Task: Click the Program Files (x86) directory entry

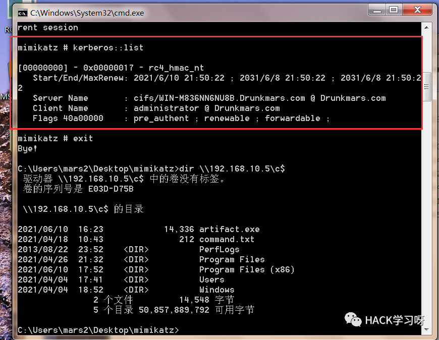Action: tap(156, 270)
